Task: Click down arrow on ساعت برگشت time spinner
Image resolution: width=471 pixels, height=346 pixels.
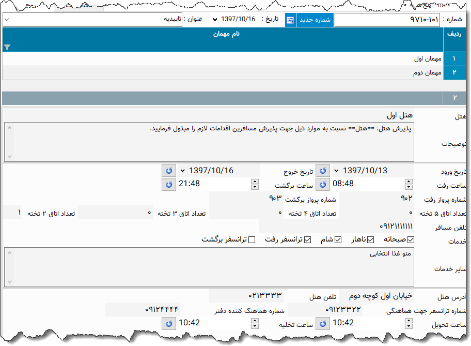Action: click(255, 187)
